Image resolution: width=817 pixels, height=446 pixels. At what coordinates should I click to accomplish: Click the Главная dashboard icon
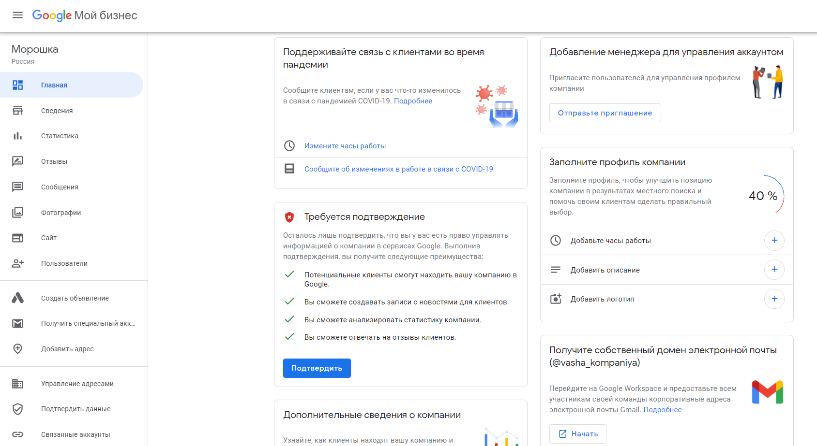18,85
